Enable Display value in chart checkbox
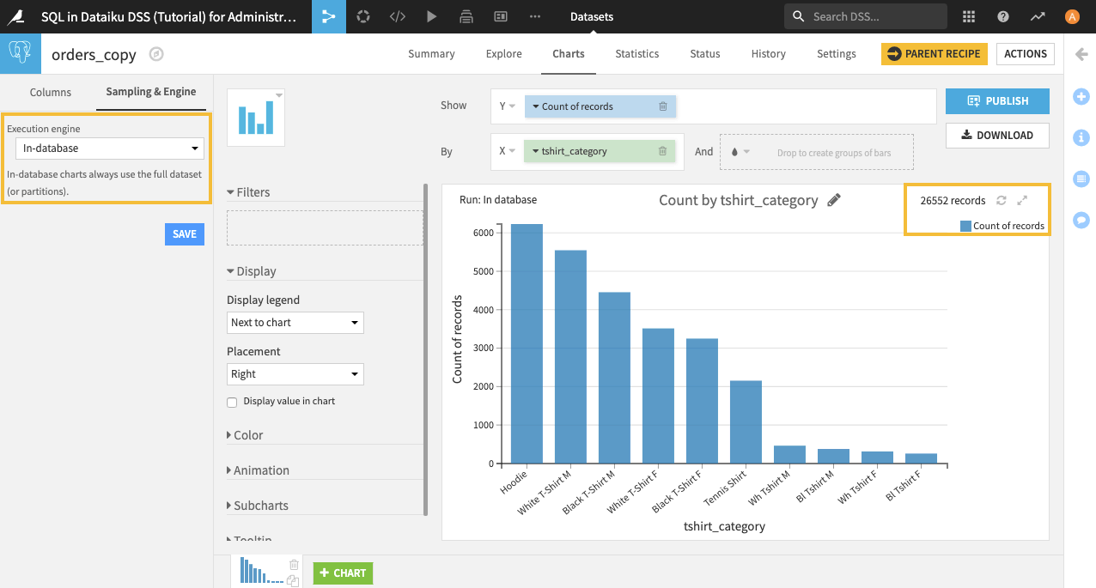This screenshot has width=1096, height=588. coord(232,402)
